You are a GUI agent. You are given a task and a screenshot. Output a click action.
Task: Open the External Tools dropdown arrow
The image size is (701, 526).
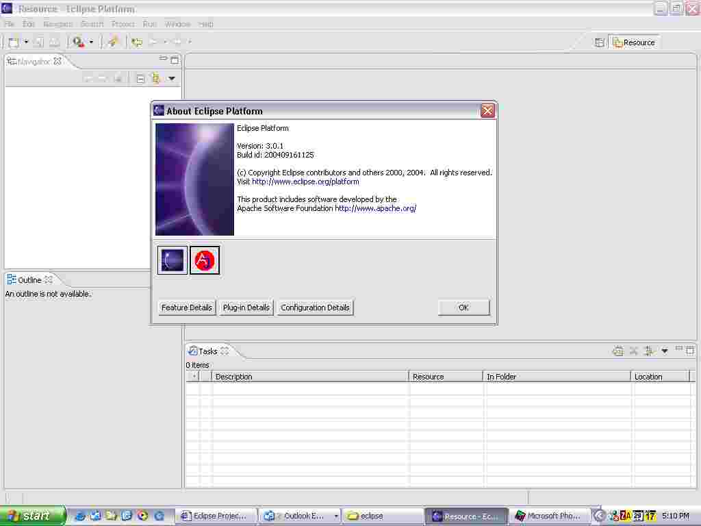pos(91,42)
